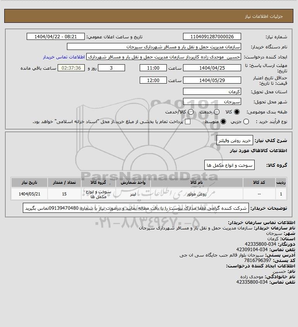Screen dimensions: 298x327
Task: Click the need date cell 1404/05/21
Action: pyautogui.click(x=29, y=194)
